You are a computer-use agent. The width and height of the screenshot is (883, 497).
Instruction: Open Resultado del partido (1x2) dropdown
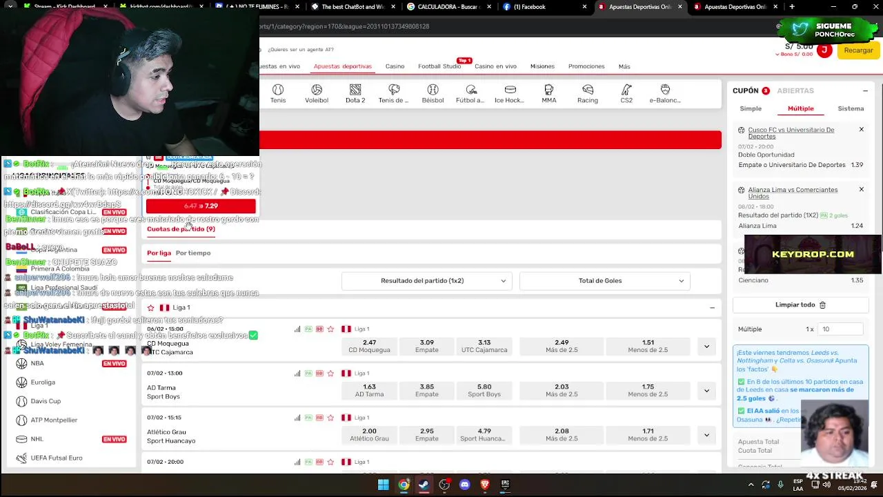pos(426,281)
